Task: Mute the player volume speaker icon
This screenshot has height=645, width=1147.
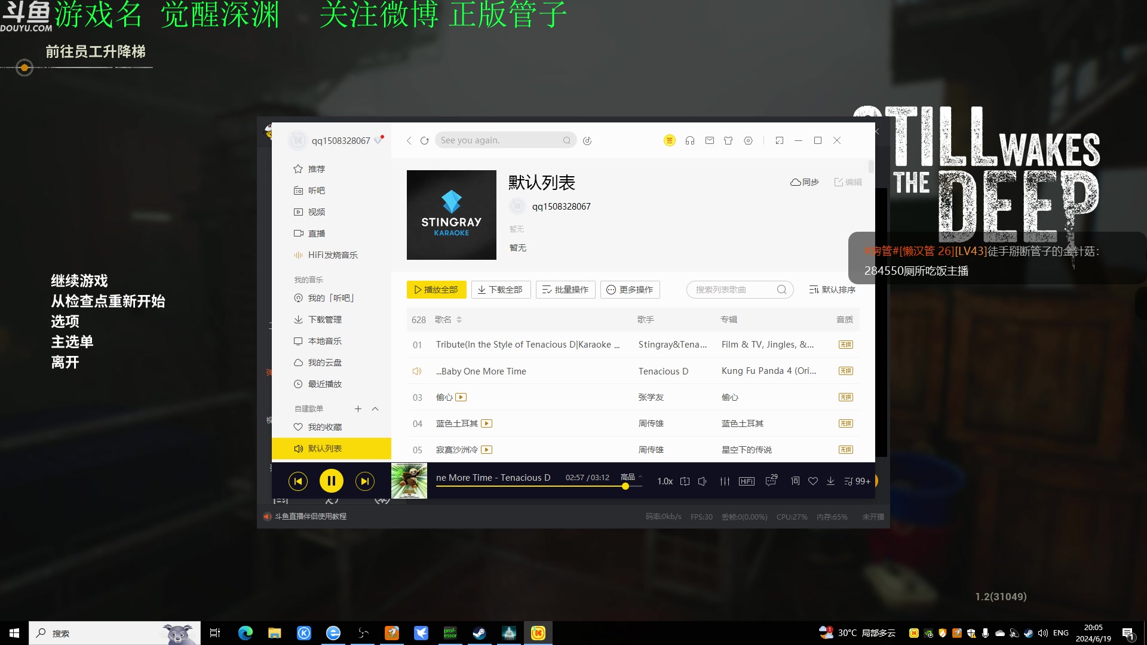Action: coord(703,481)
